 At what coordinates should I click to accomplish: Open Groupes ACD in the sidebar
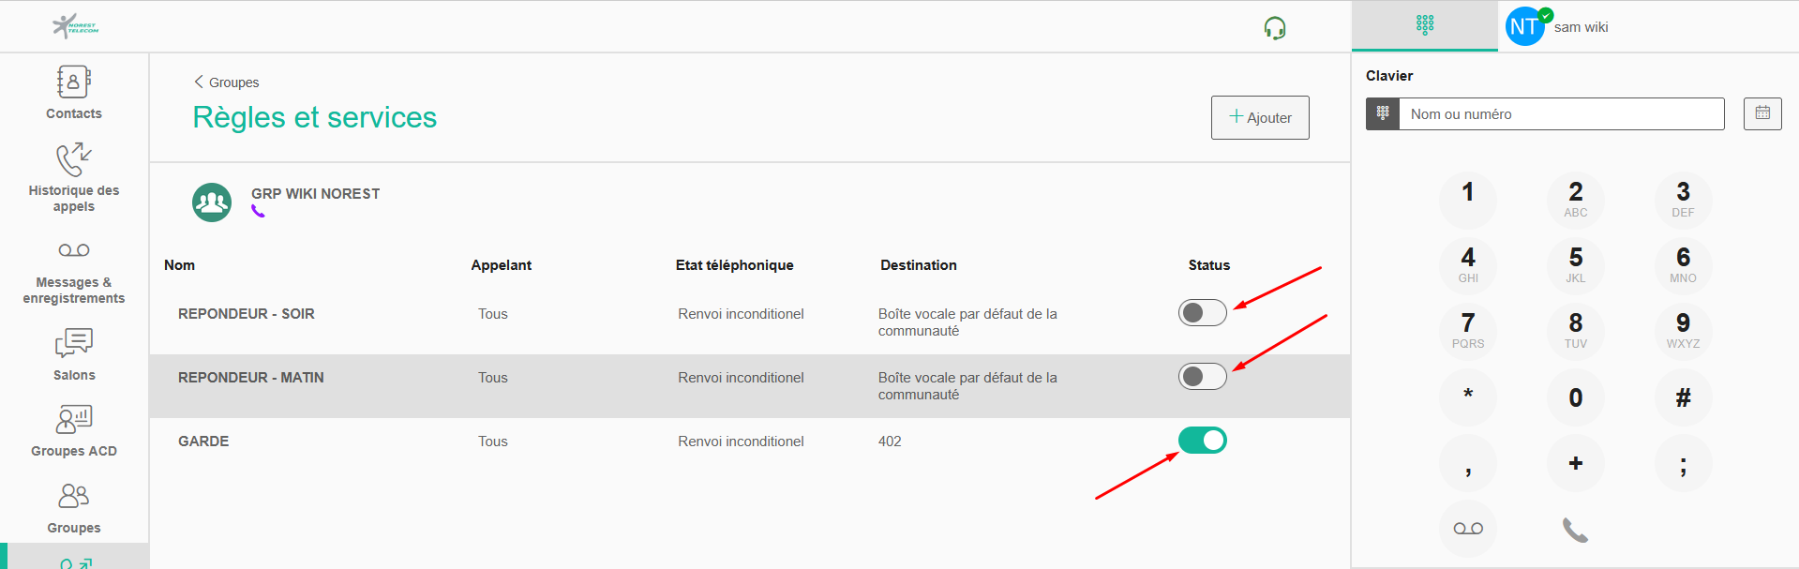pos(74,431)
